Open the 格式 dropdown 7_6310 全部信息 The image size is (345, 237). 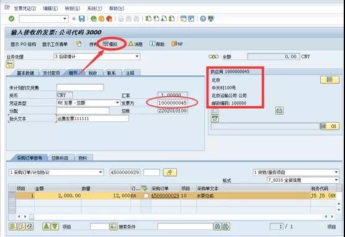(x=303, y=180)
